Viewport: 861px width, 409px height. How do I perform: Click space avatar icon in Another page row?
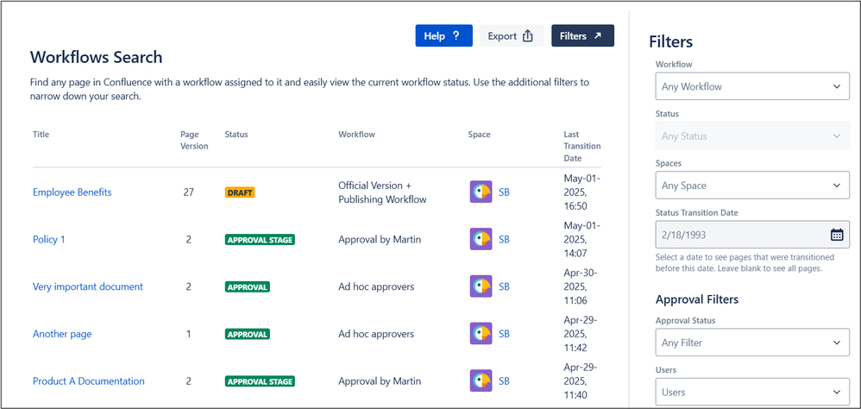coord(481,334)
